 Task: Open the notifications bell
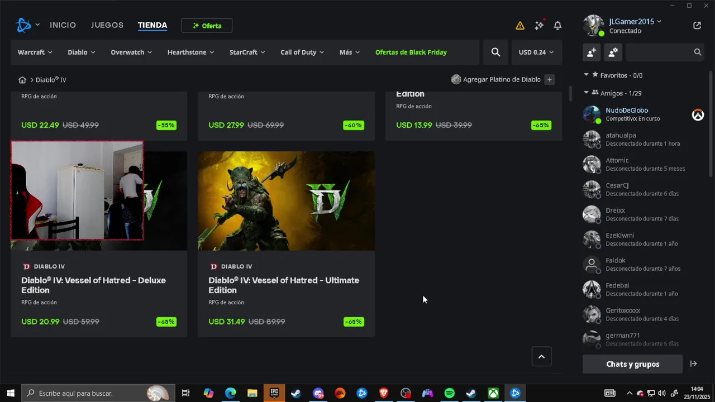[557, 26]
